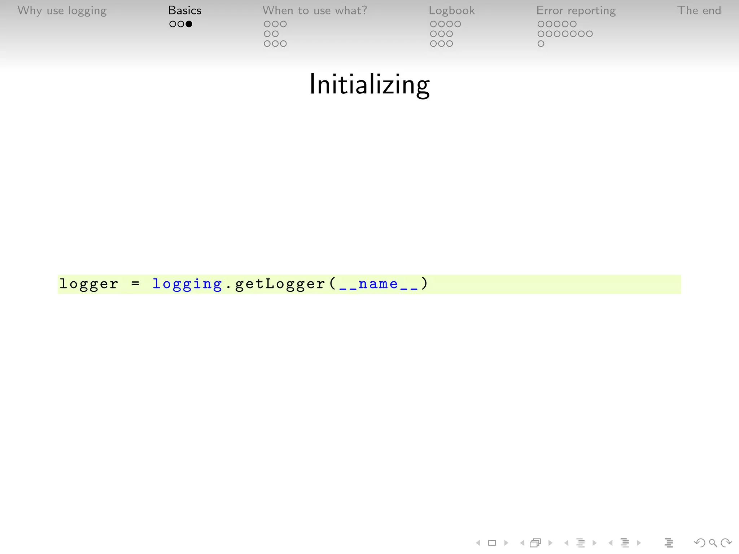Click the stacked frames navigation icon
This screenshot has width=739, height=554.
tap(535, 543)
